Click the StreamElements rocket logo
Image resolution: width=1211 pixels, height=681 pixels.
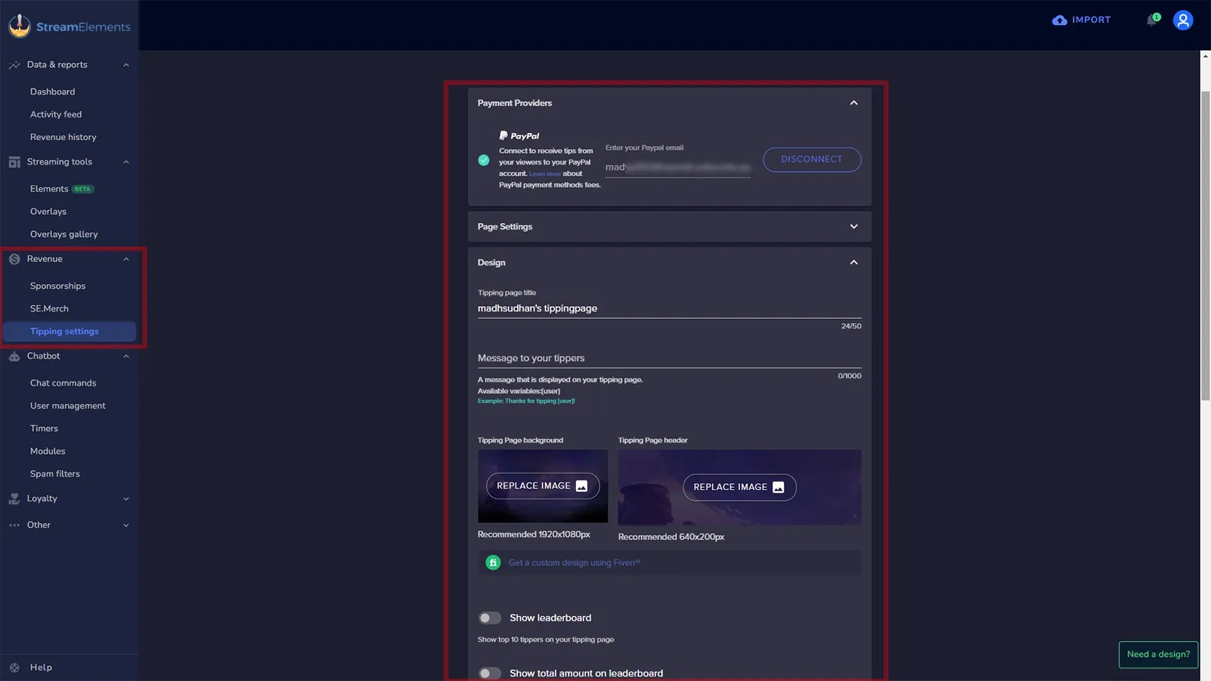tap(19, 24)
